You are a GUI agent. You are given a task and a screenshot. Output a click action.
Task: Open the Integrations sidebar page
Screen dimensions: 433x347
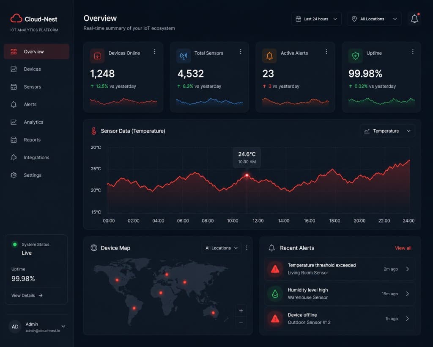coord(36,158)
